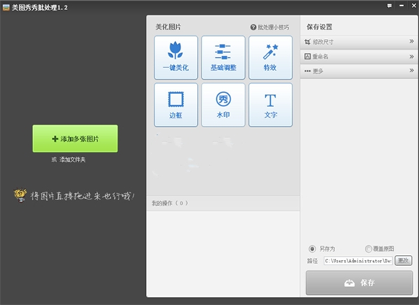Expand the 更多 settings section
This screenshot has height=305, width=419.
pyautogui.click(x=359, y=71)
